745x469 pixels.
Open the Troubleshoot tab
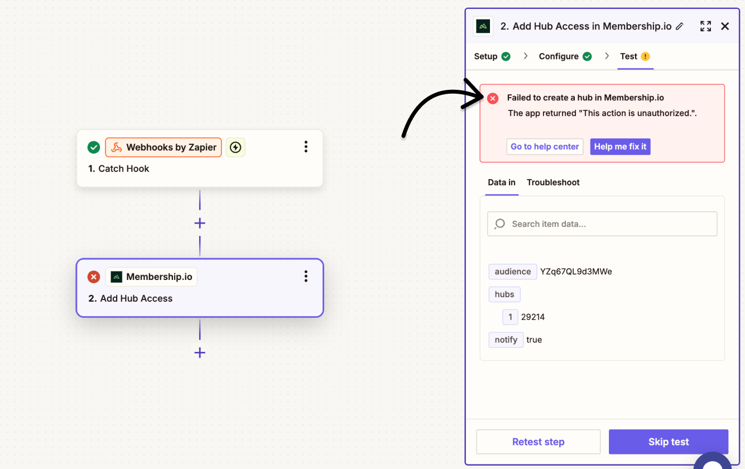(553, 182)
